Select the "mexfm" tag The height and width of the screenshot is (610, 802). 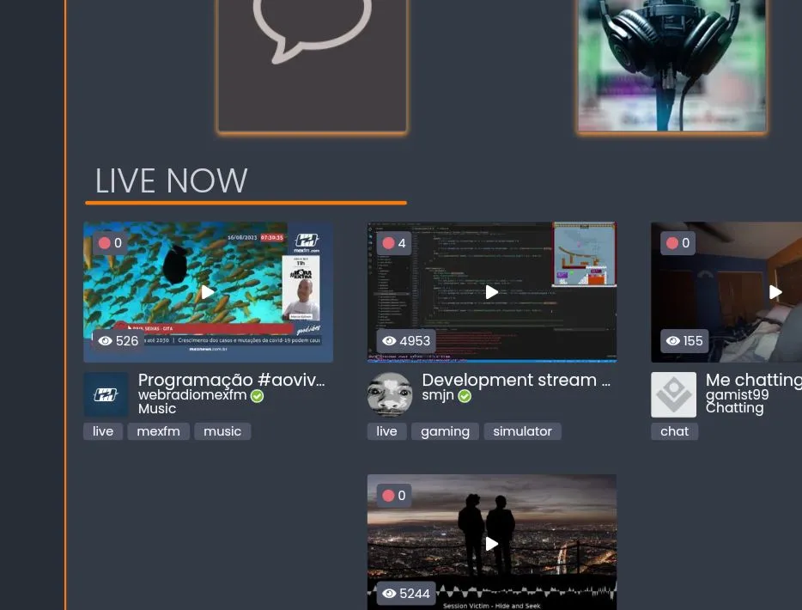158,430
